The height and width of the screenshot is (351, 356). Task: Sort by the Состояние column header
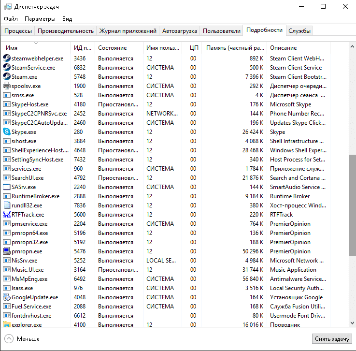click(119, 48)
